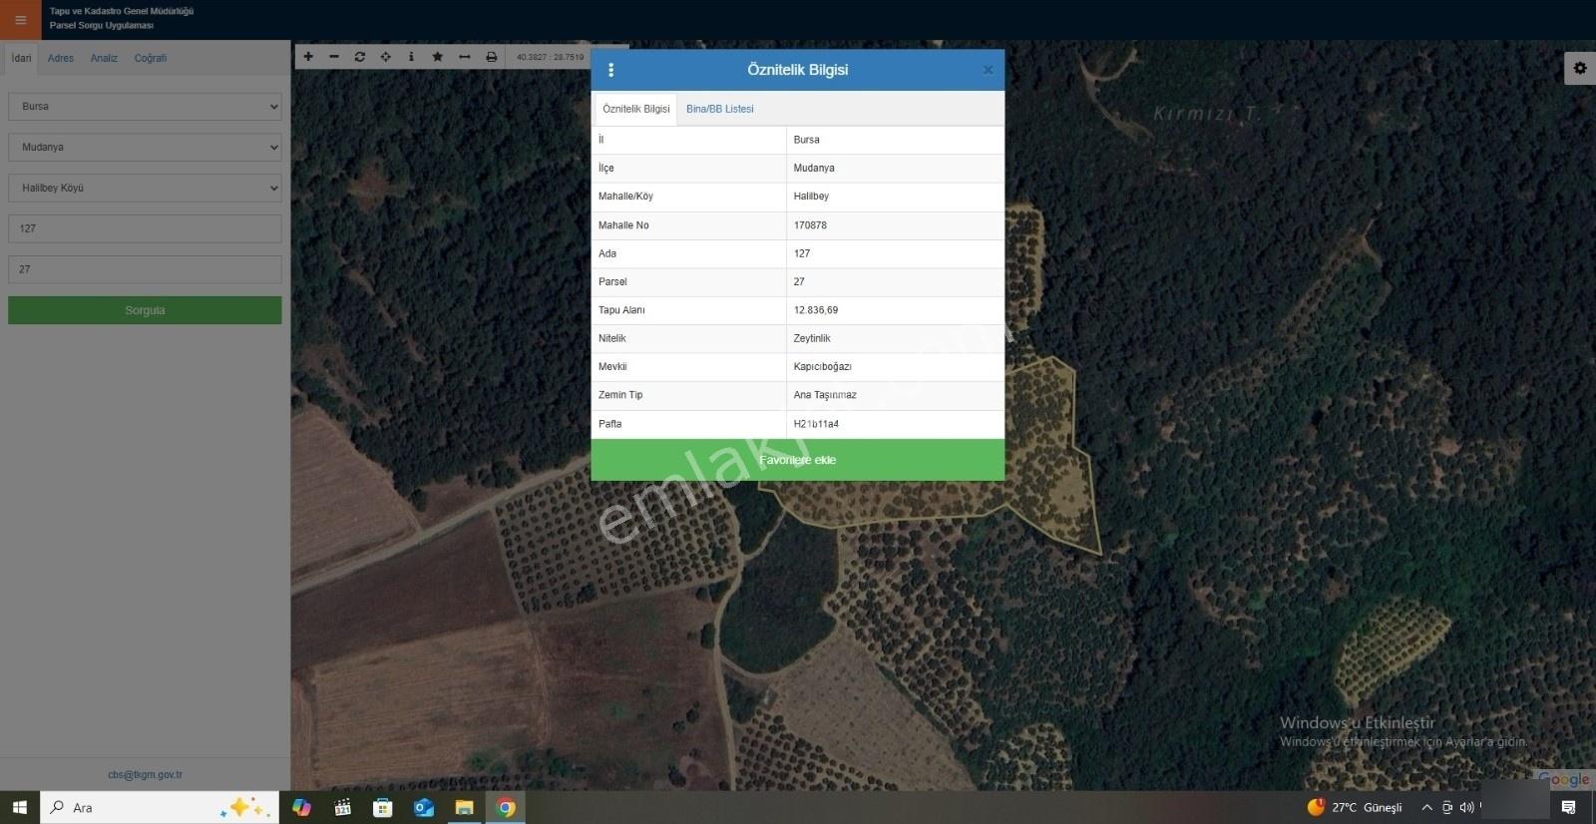1596x824 pixels.
Task: Open the Meet Now camera tray icon
Action: [x=1447, y=807]
